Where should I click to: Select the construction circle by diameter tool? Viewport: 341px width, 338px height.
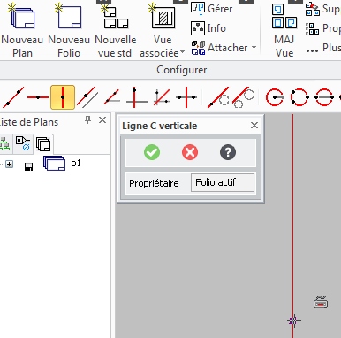tap(324, 97)
